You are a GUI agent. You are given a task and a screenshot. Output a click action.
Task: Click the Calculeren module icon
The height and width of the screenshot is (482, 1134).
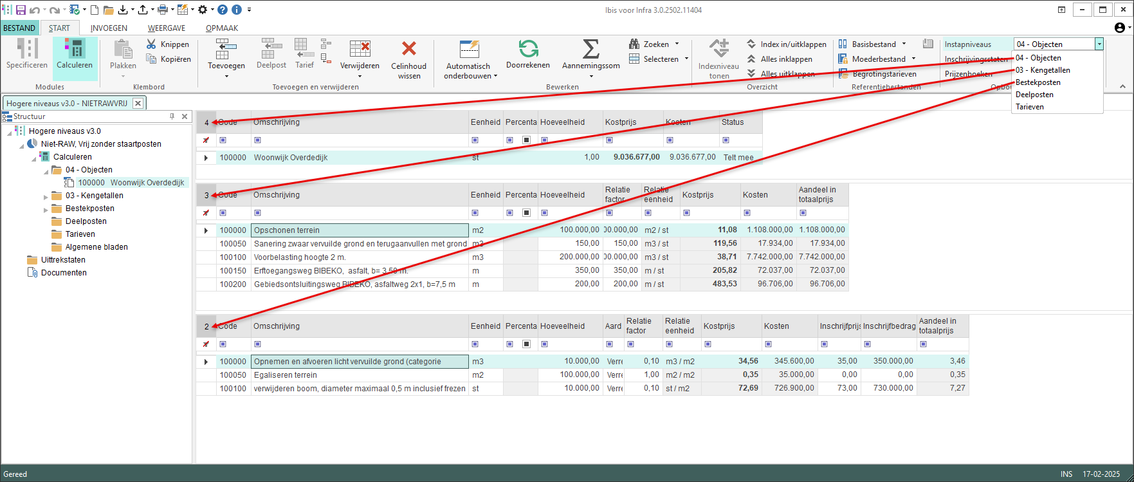pos(75,53)
